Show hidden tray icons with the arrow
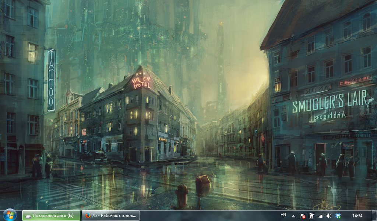Viewport: 377px width, 221px height. 293,216
